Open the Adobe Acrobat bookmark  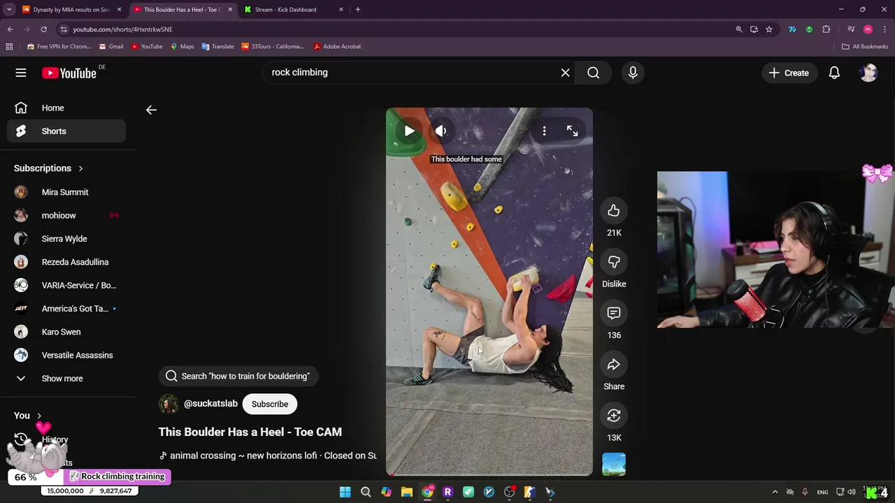[337, 46]
